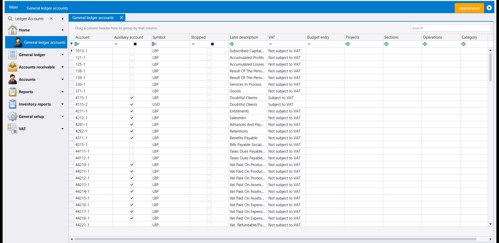Viewport: 499px width, 243px height.
Task: Toggle Stopped filter row checkbox
Action: click(212, 44)
